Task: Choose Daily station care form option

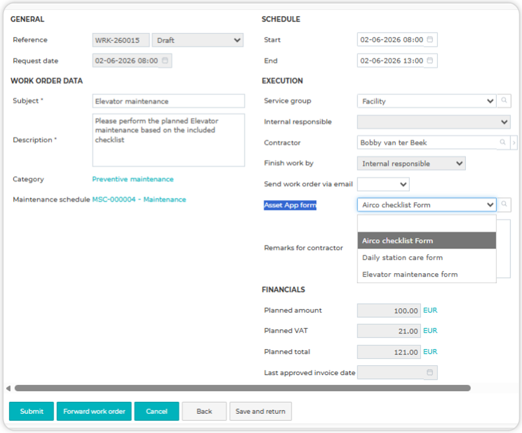Action: (x=427, y=258)
